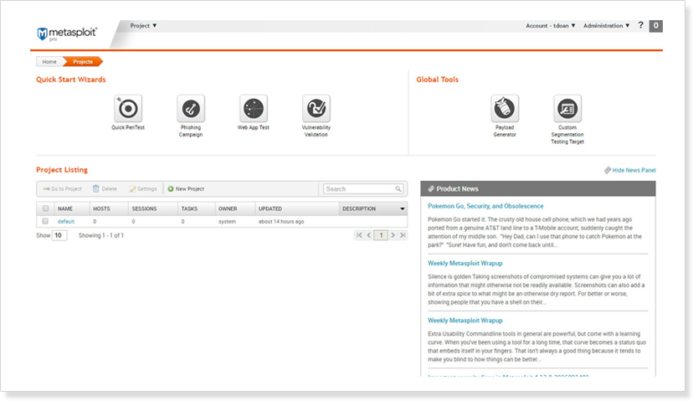The width and height of the screenshot is (693, 401).
Task: Read Pokemon Go, Security, and Obsolescence article
Action: click(485, 206)
